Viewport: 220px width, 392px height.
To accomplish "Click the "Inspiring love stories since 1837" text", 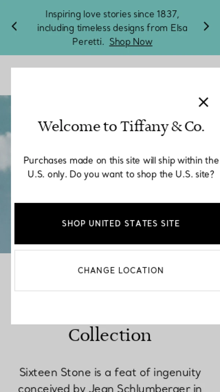I will point(112,14).
